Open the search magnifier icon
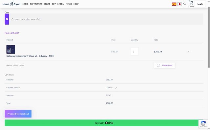Screen dimensions: 210x130 [184, 4]
